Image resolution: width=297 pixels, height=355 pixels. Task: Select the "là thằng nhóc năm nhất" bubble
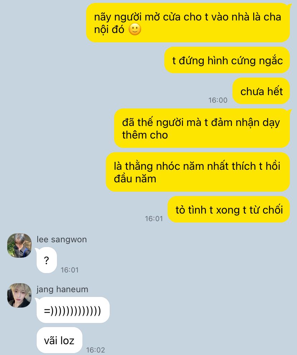198,172
